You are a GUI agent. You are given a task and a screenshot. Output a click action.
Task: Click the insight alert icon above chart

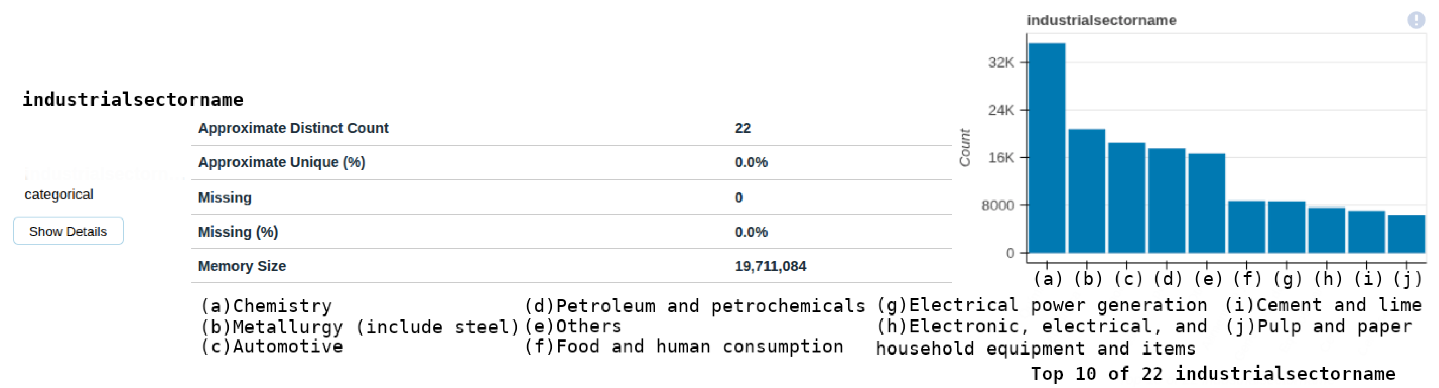pyautogui.click(x=1415, y=21)
